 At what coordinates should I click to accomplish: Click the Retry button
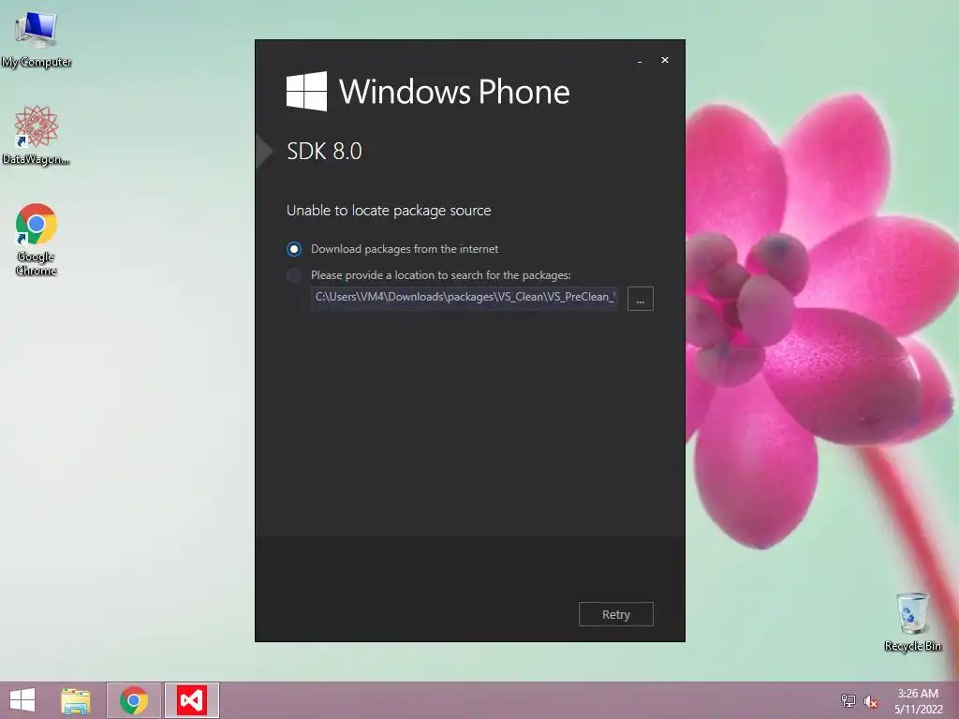616,614
